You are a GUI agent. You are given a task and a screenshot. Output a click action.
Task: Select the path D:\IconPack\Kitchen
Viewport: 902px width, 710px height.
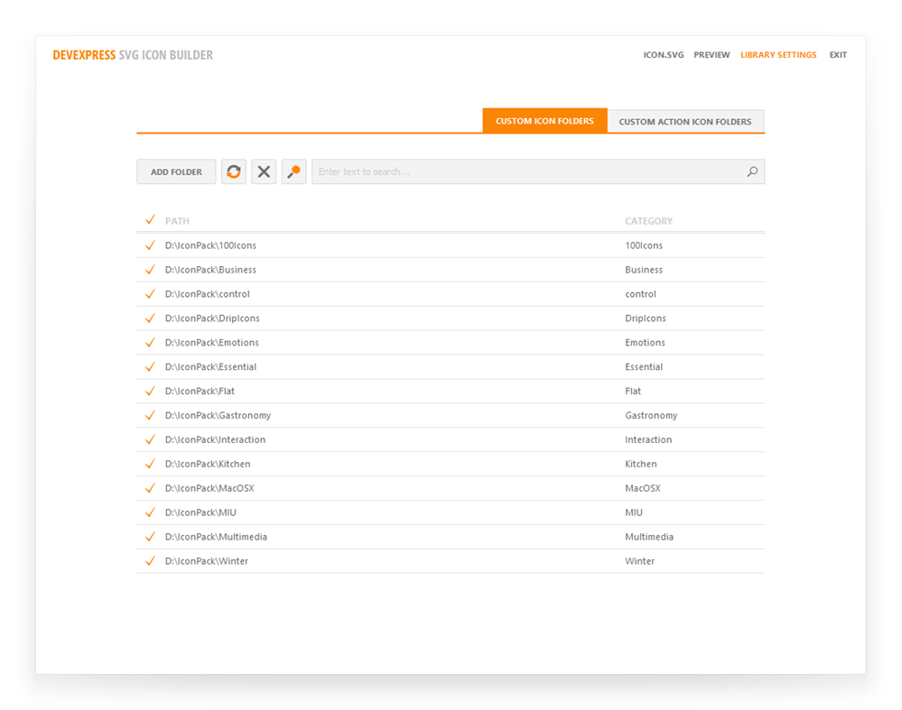[208, 464]
